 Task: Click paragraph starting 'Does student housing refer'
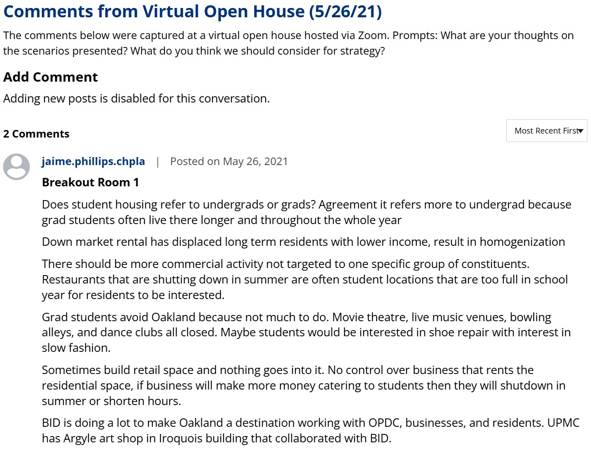click(307, 212)
